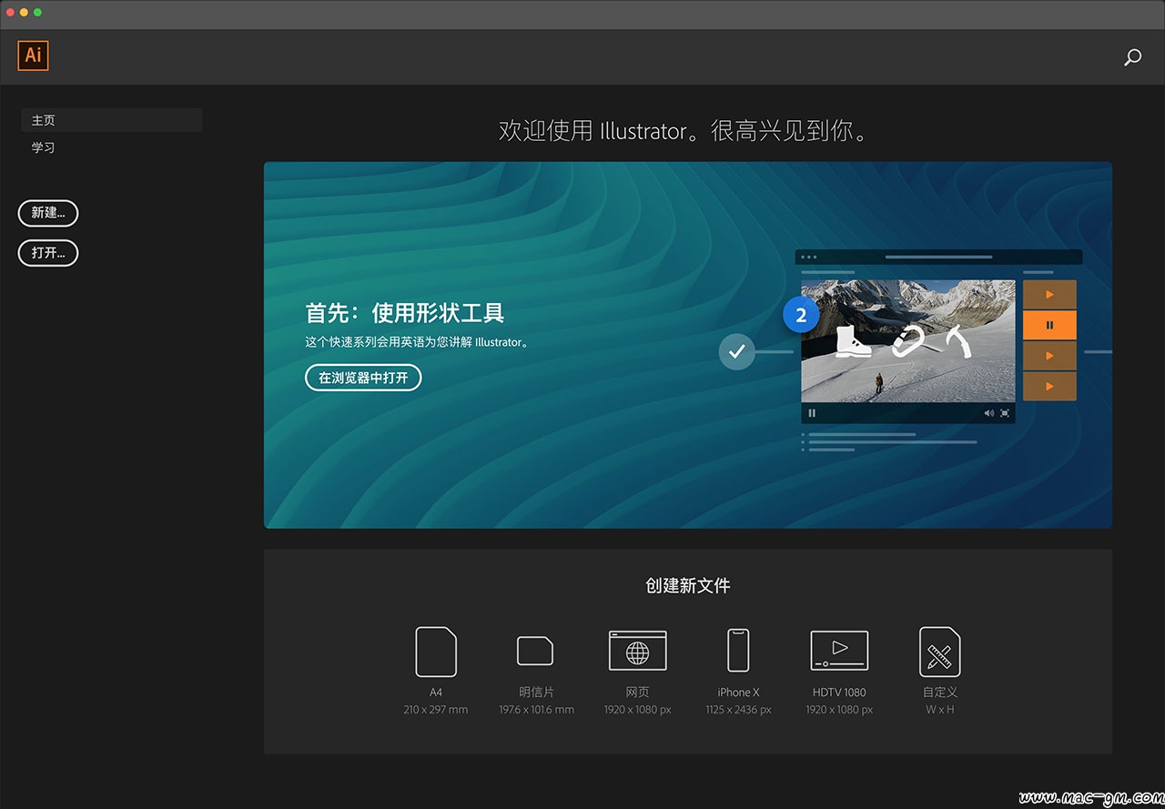Click the video fullscreen icon

tap(1005, 413)
